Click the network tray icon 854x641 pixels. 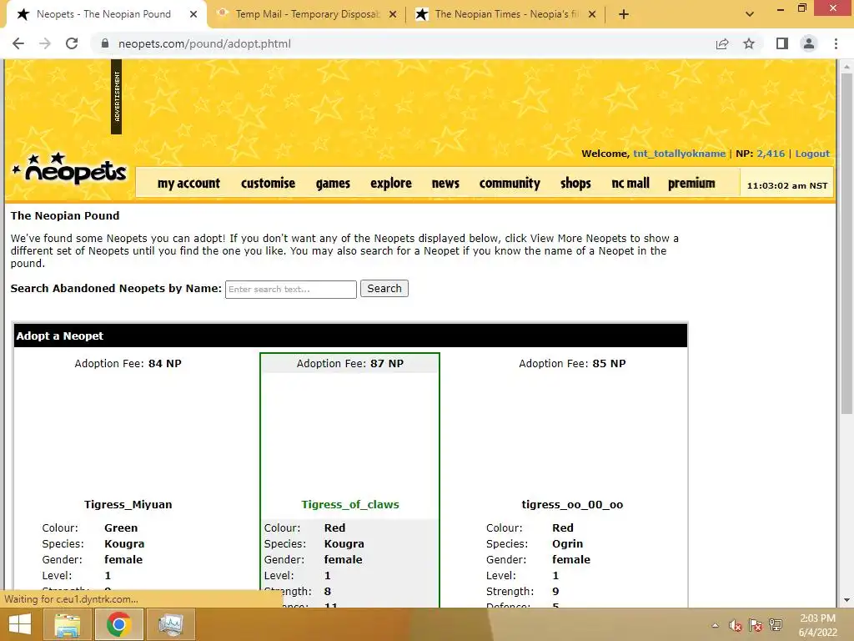click(776, 625)
